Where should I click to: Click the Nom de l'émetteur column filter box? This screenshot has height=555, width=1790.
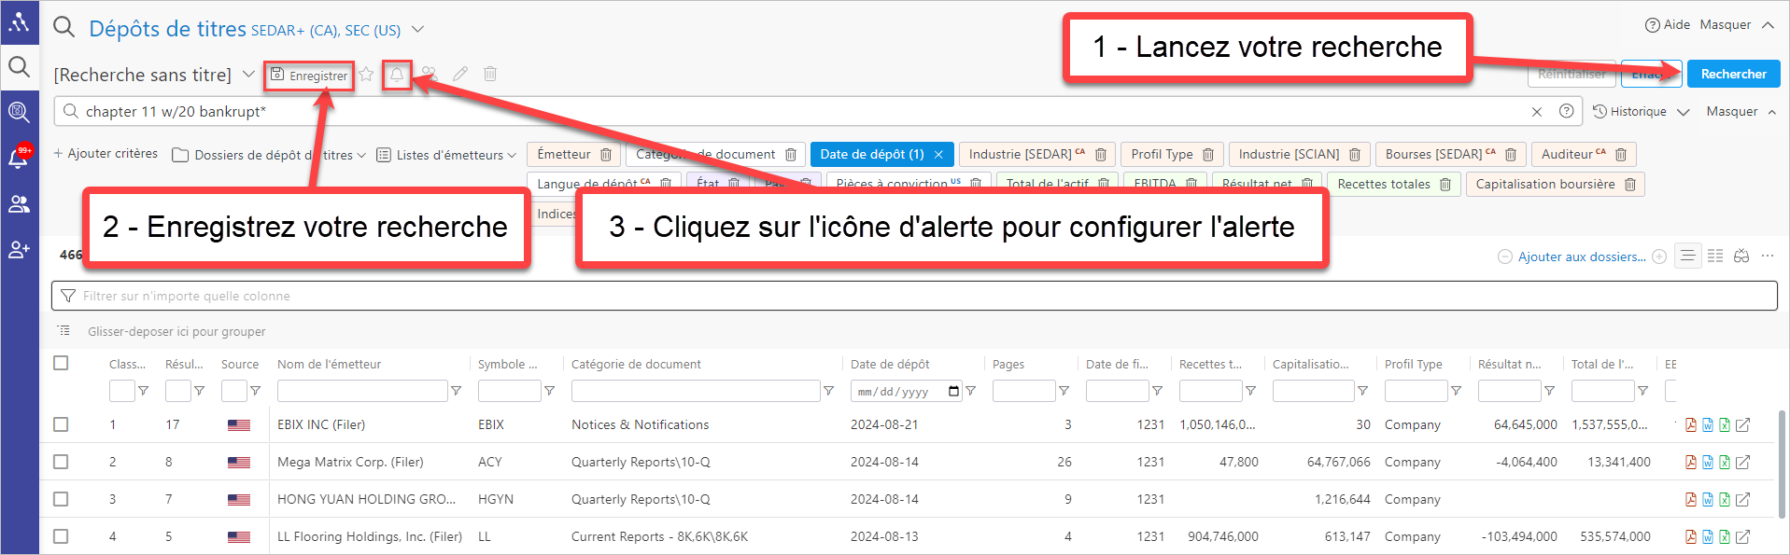click(x=362, y=391)
